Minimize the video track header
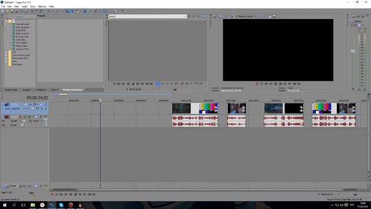Screen dimensions: 371x209 click(x=3, y=105)
